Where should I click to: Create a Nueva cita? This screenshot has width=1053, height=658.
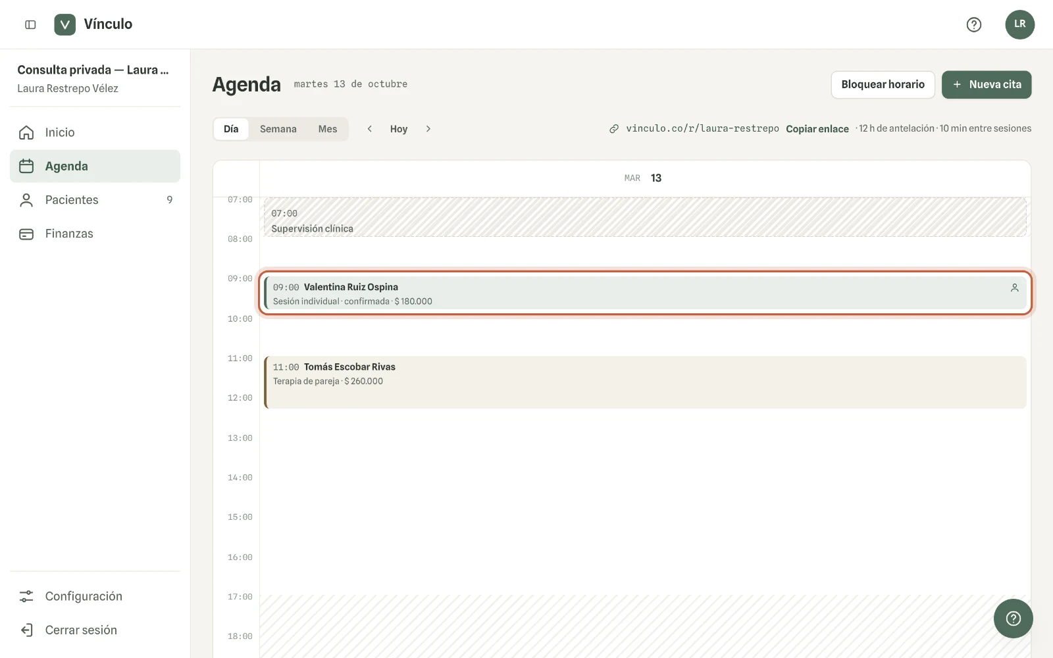tap(986, 84)
